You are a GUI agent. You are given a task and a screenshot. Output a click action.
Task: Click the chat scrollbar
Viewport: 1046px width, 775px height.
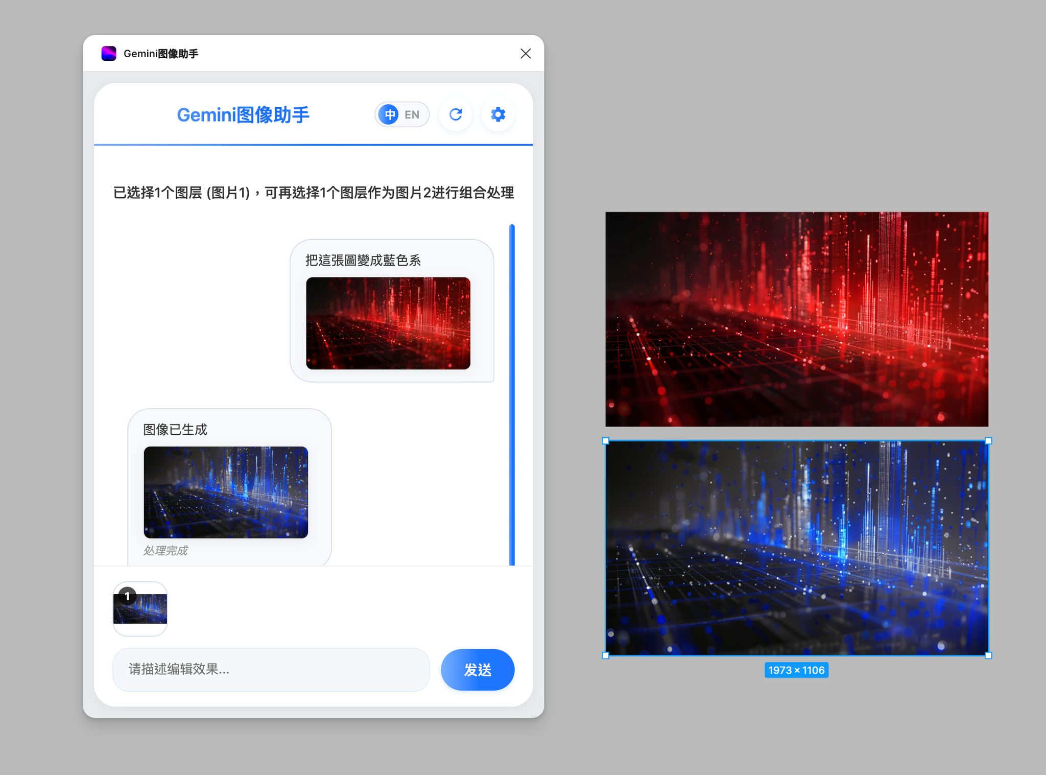[512, 395]
